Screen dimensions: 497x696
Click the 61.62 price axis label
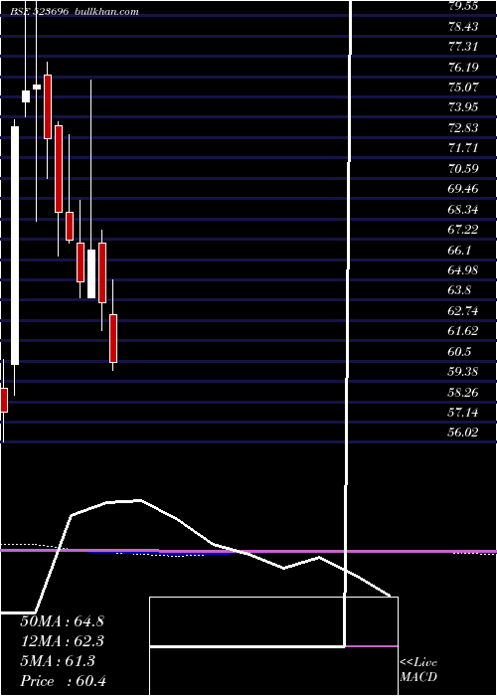click(463, 331)
